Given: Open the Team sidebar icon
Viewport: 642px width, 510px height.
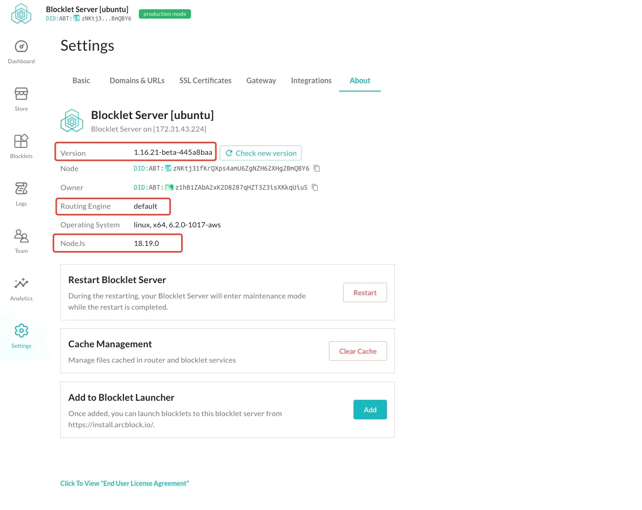Looking at the screenshot, I should point(21,236).
